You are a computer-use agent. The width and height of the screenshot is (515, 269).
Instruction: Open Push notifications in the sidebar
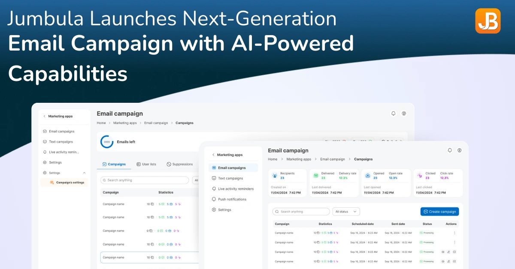(x=232, y=199)
